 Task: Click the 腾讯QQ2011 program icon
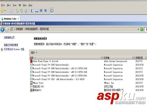pos(31,90)
